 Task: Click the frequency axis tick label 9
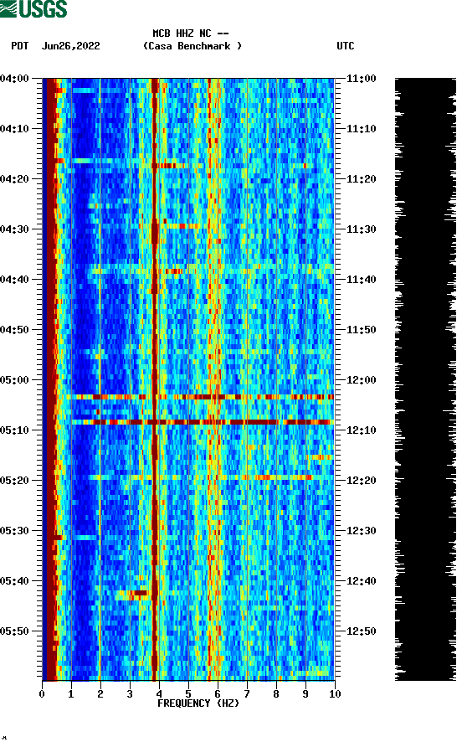[x=305, y=694]
